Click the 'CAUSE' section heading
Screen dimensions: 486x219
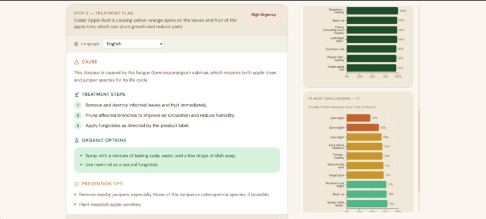(x=90, y=62)
